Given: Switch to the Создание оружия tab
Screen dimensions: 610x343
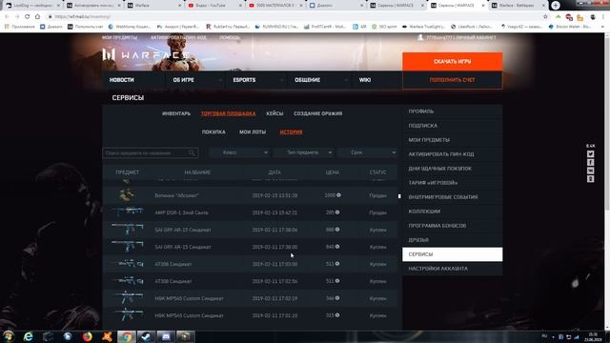Looking at the screenshot, I should [317, 113].
